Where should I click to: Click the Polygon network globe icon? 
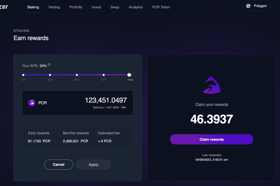click(x=248, y=6)
